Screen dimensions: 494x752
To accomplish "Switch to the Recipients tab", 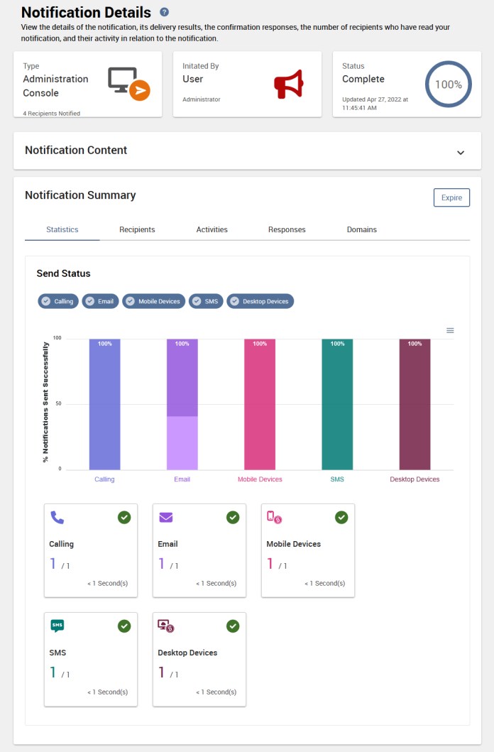I will pyautogui.click(x=137, y=229).
